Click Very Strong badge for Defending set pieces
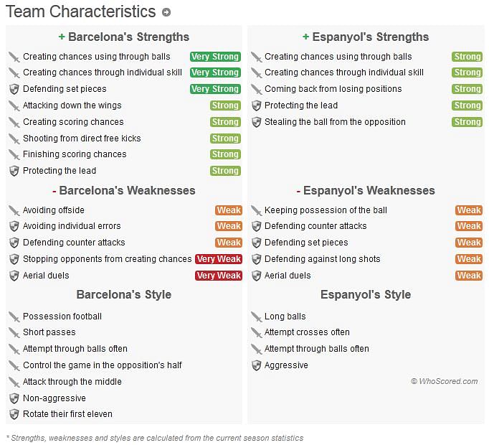The width and height of the screenshot is (489, 445). (215, 89)
